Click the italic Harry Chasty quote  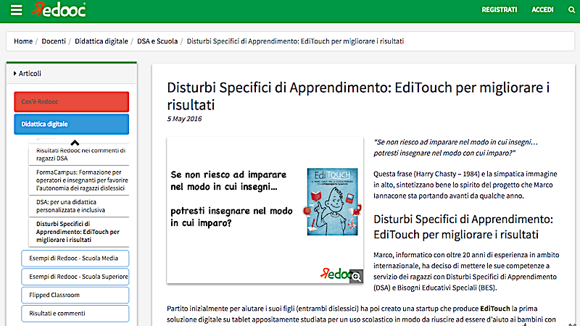[455, 148]
